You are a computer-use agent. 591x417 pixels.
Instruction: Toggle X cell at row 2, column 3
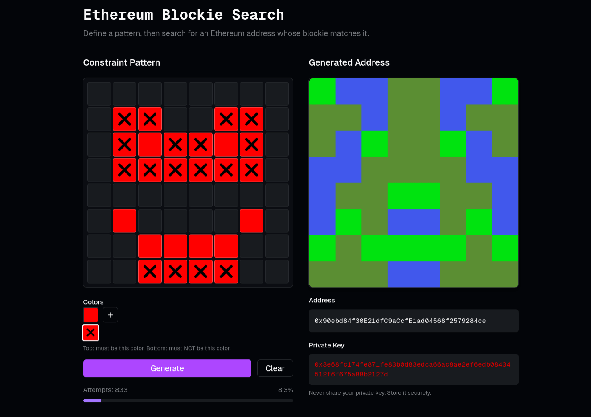tap(150, 119)
